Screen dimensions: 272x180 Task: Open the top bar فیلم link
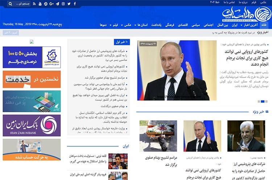(254, 2)
